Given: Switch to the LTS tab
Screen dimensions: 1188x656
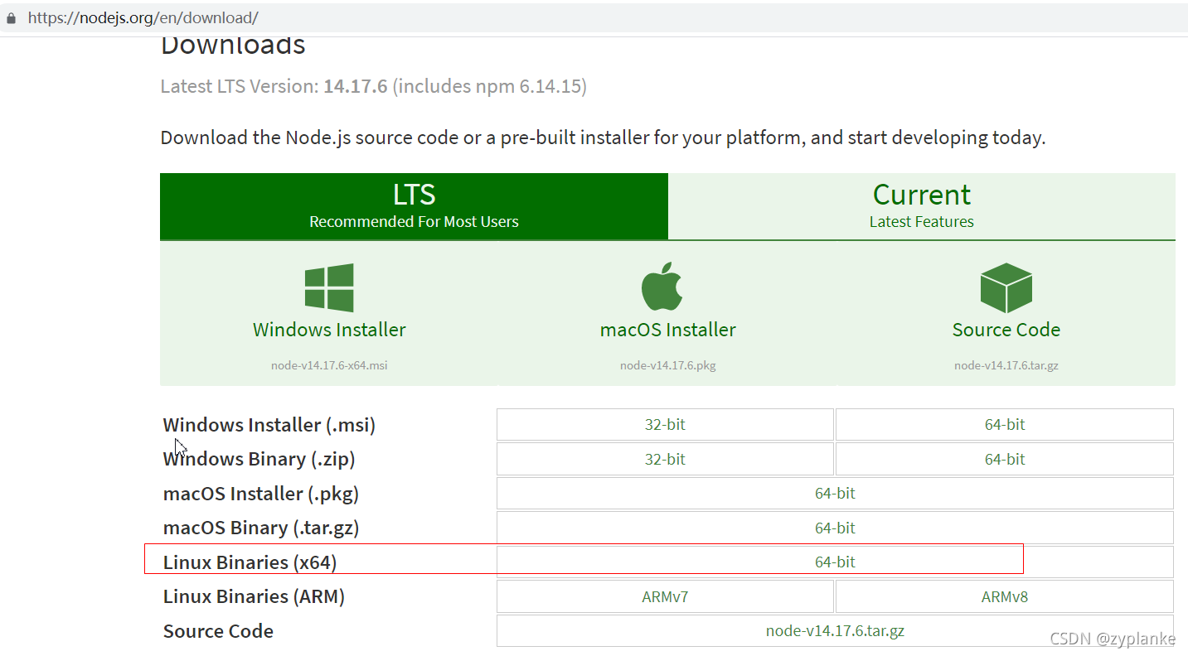Looking at the screenshot, I should click(414, 206).
